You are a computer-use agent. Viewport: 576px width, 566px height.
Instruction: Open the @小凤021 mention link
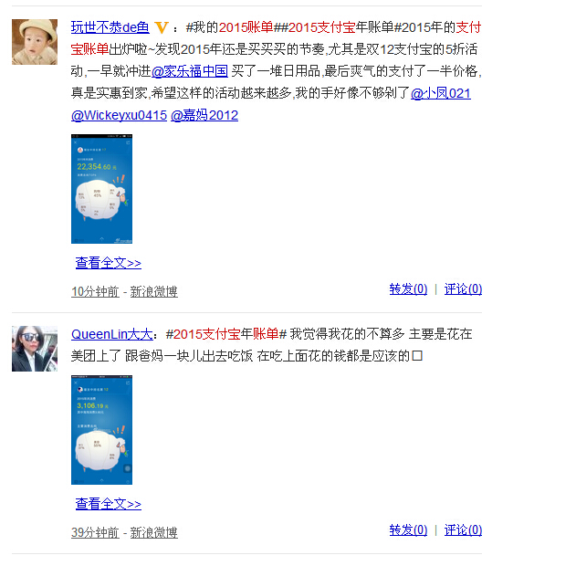[x=441, y=93]
